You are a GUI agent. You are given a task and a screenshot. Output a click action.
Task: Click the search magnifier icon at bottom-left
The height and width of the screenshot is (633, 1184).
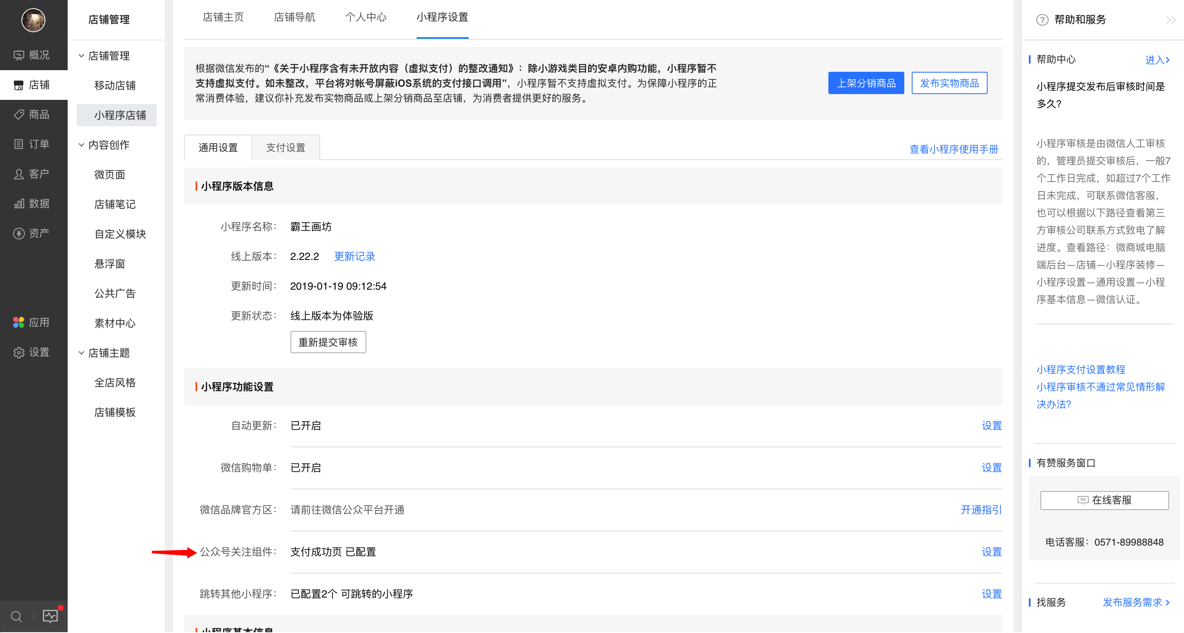pos(16,616)
